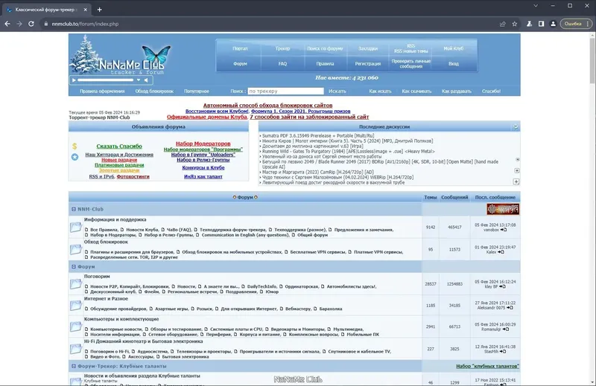Click folder icon for Обход блокировок forum
The height and width of the screenshot is (386, 596).
click(76, 249)
